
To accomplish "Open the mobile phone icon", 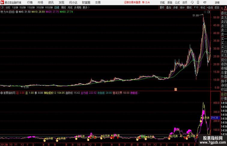I will [198, 2].
